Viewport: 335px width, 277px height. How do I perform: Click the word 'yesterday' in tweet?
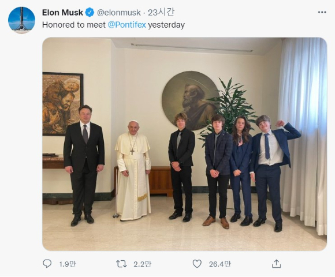coord(166,25)
